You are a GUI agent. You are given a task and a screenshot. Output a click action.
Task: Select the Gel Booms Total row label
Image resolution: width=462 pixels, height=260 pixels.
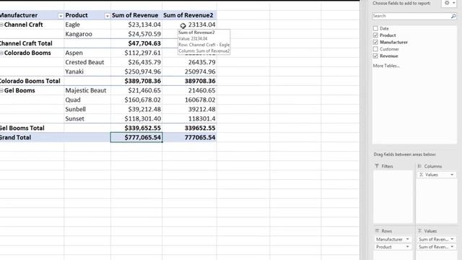point(32,129)
